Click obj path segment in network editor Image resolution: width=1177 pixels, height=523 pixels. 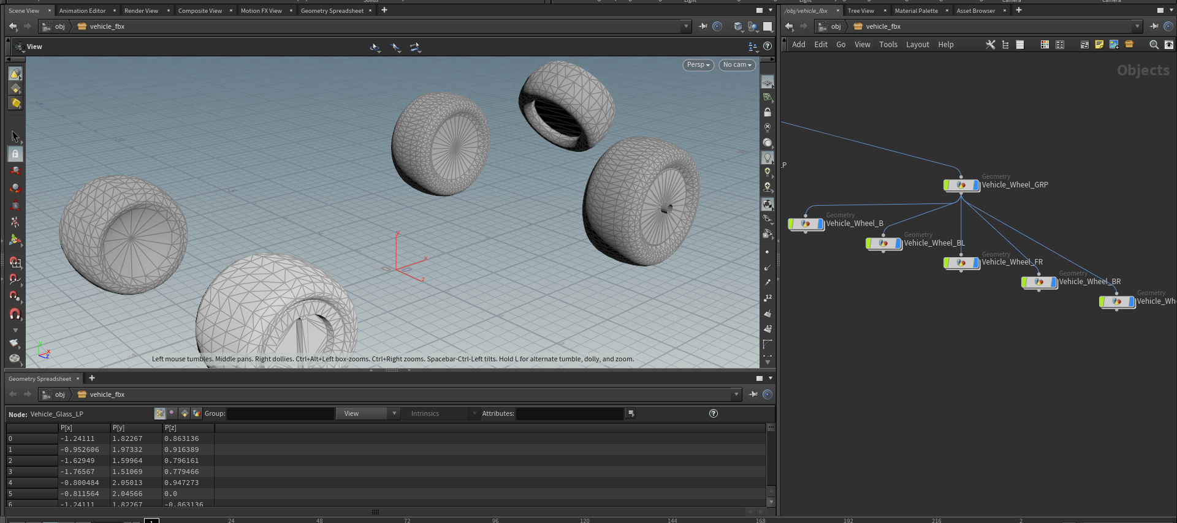tap(836, 26)
